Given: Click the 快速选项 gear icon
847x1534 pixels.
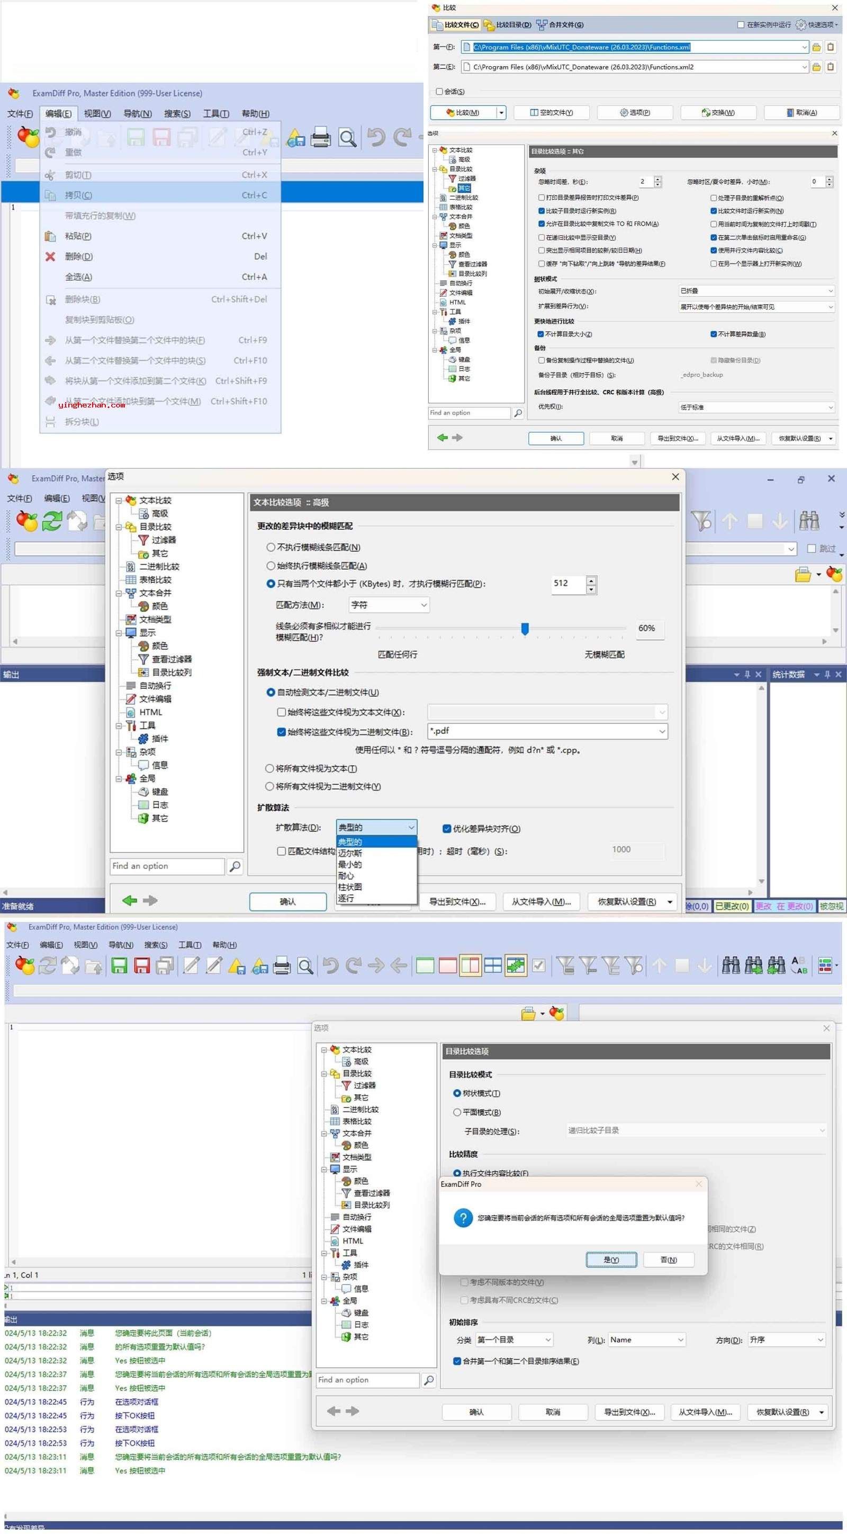Looking at the screenshot, I should pyautogui.click(x=800, y=25).
